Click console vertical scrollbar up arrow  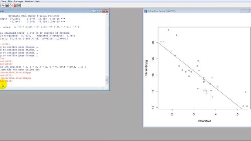click(x=107, y=15)
